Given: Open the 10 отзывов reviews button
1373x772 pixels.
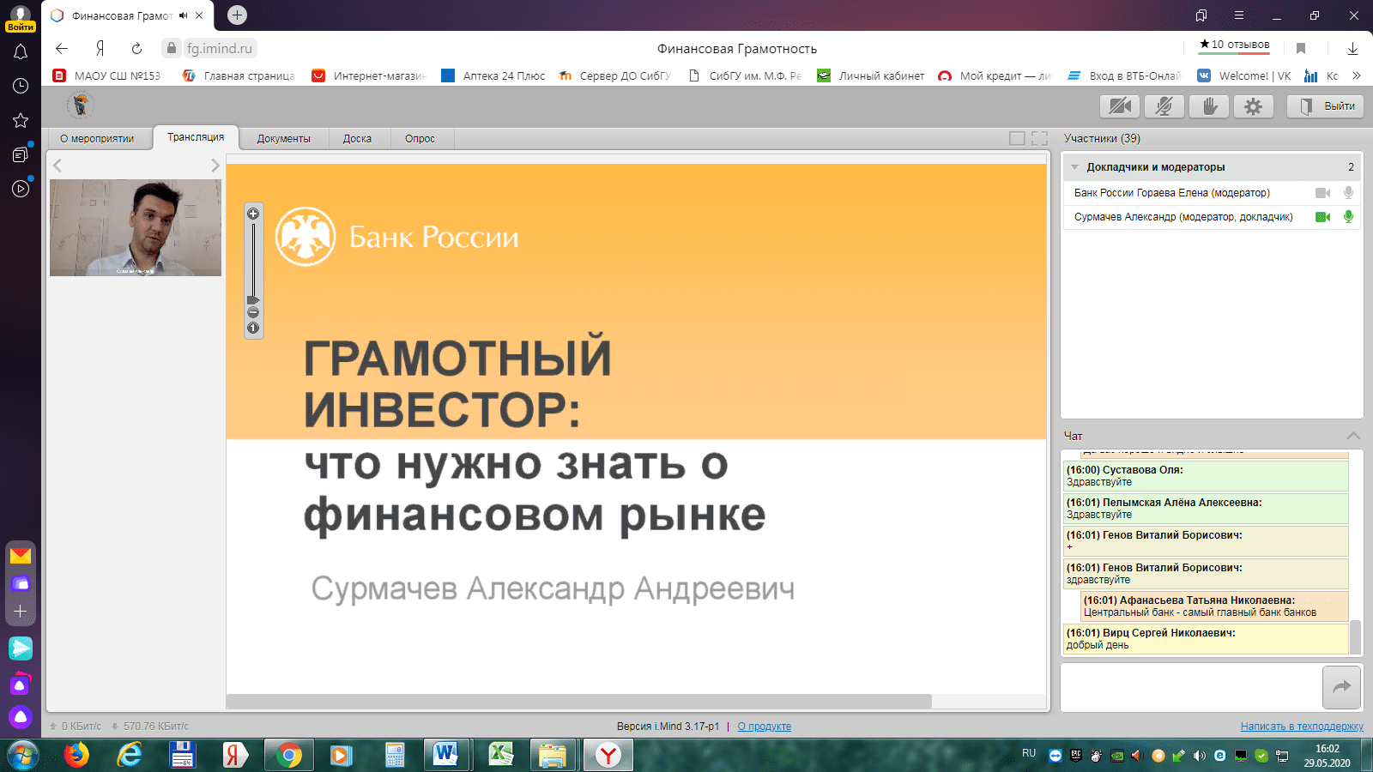Looking at the screenshot, I should coord(1235,45).
